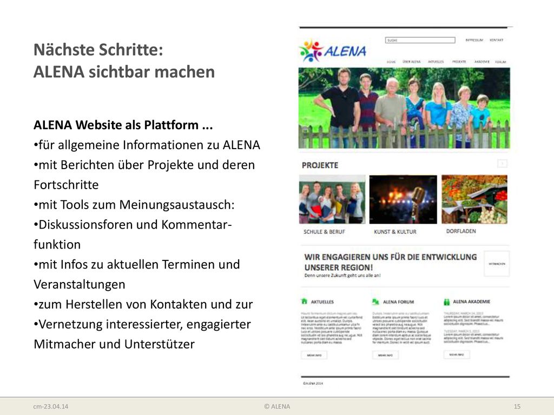Click the line 'Mitmacher und Unterstützer'
The image size is (554, 415).
[114, 344]
